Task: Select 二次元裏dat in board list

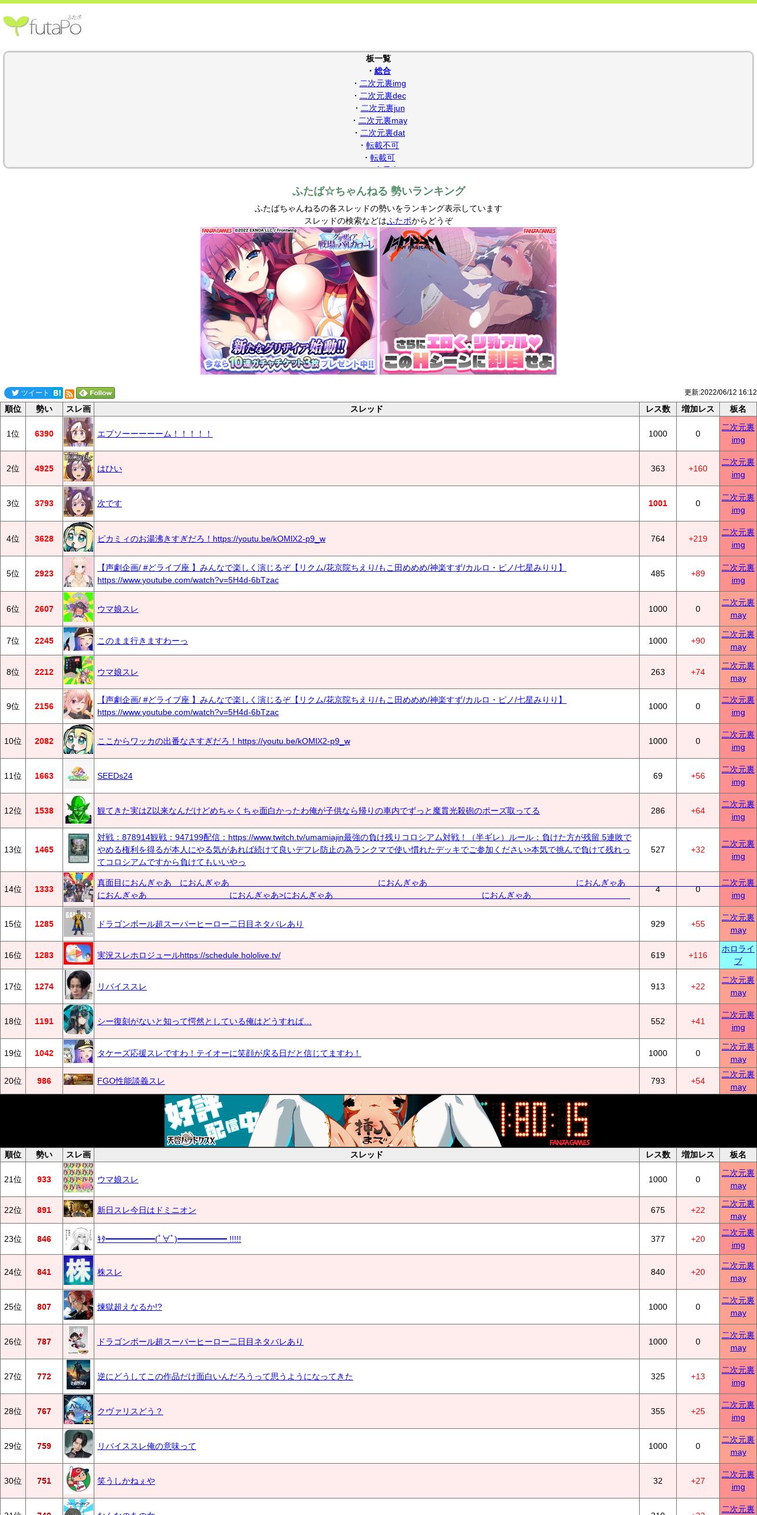Action: (383, 133)
